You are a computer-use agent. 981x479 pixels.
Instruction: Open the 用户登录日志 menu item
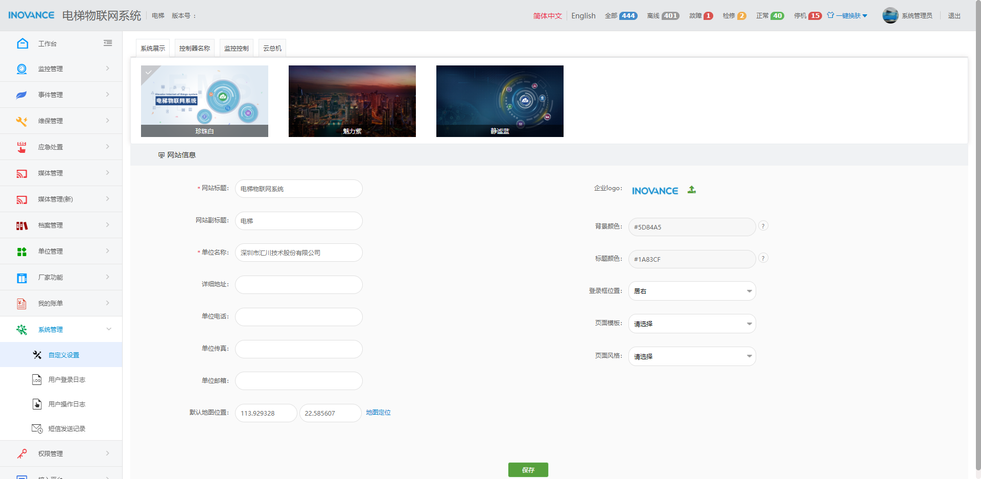click(x=61, y=379)
